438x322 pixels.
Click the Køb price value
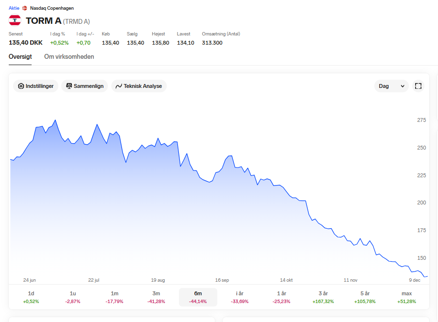[110, 43]
